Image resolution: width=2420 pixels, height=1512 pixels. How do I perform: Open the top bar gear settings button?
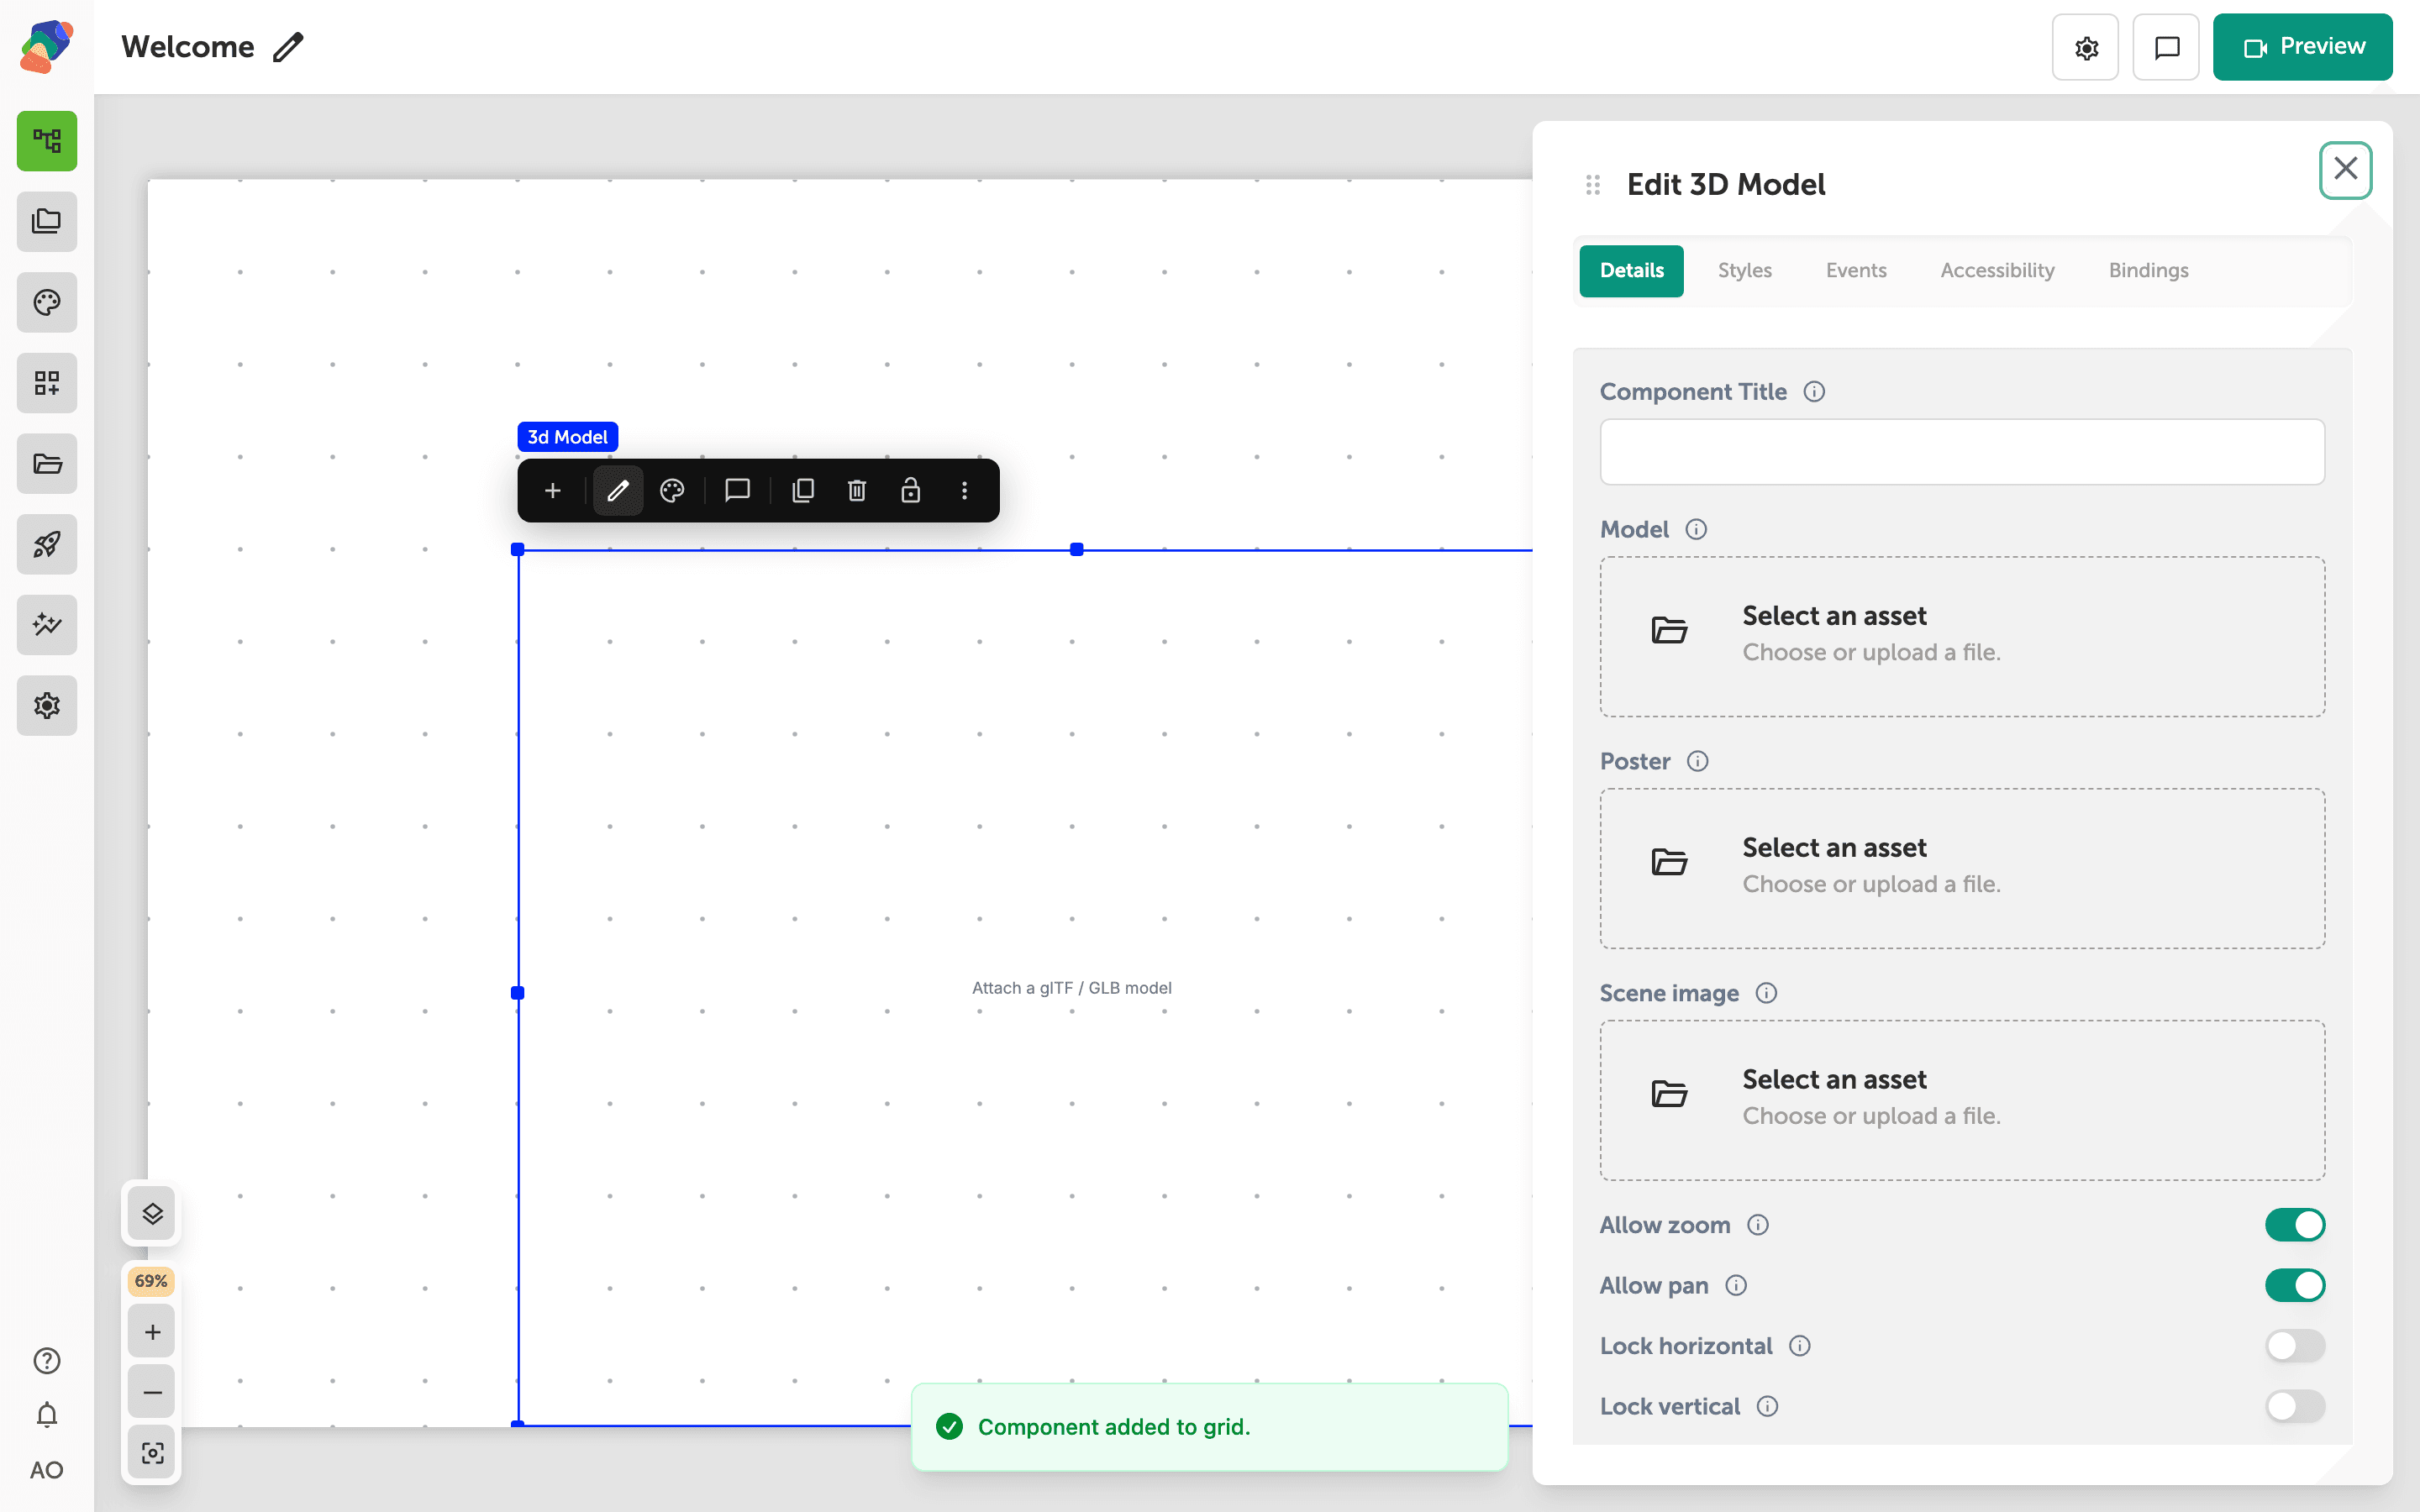coord(2085,47)
